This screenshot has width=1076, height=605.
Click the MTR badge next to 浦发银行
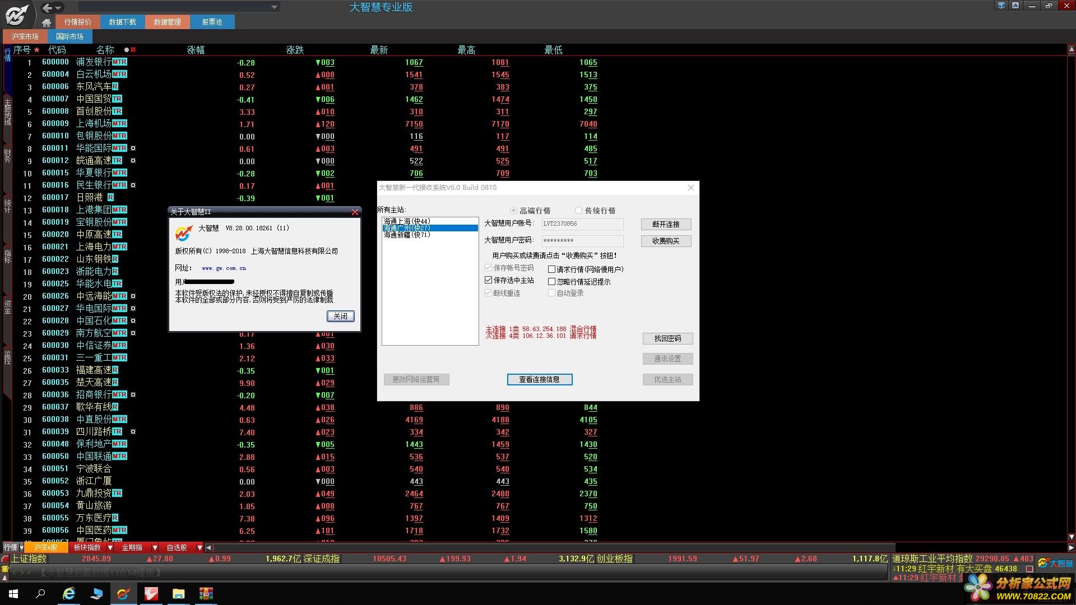point(119,62)
